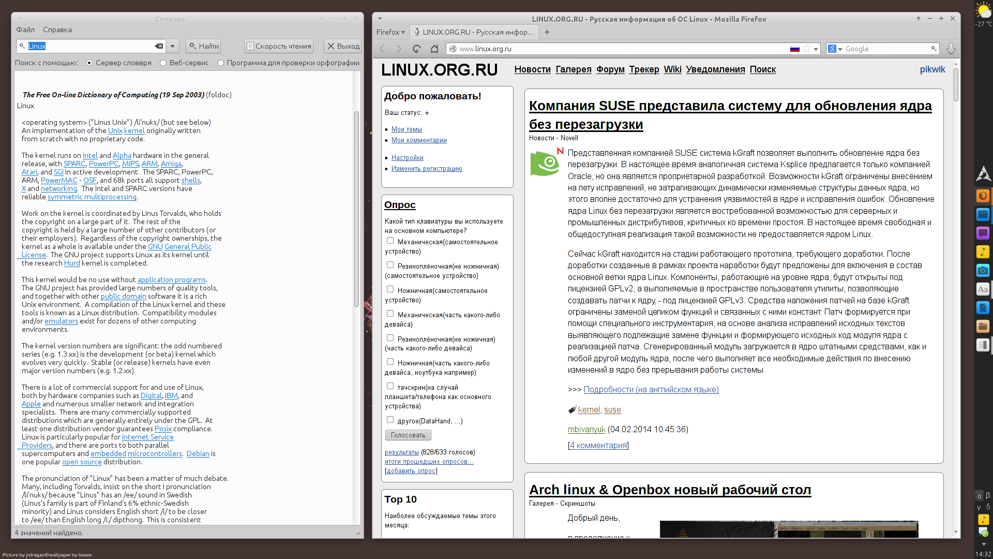993x559 pixels.
Task: Open Firefox downloads arrow button
Action: pos(951,49)
